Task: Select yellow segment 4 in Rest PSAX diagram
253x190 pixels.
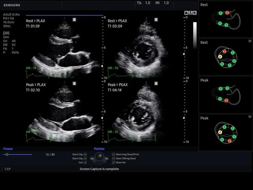Action: click(x=220, y=57)
